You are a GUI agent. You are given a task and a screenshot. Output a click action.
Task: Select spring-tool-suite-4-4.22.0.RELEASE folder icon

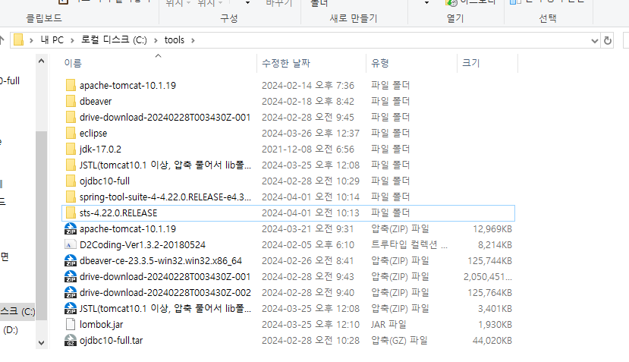coord(71,197)
